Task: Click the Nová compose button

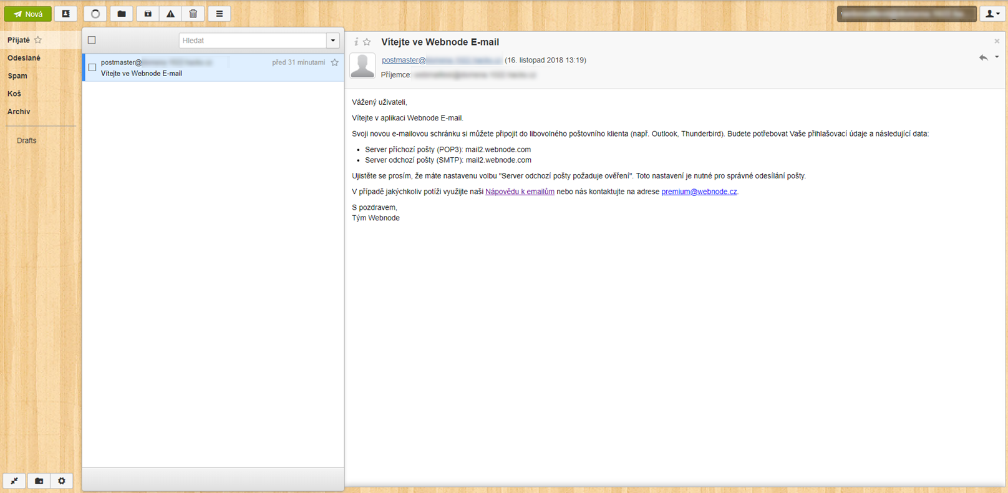Action: click(x=28, y=14)
